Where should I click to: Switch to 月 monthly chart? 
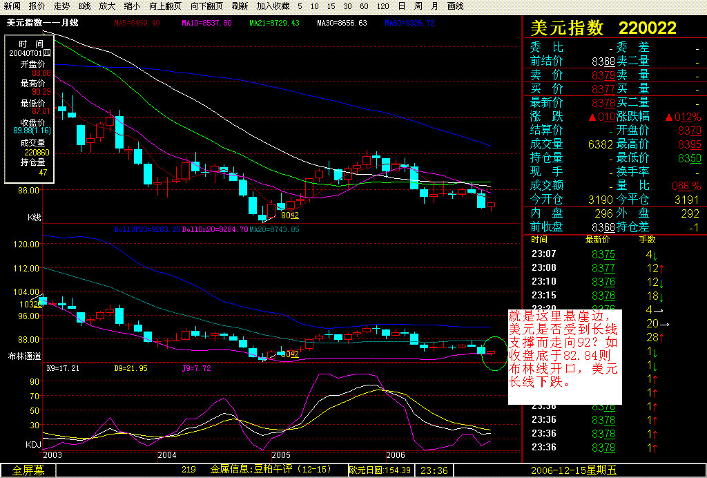[x=435, y=6]
